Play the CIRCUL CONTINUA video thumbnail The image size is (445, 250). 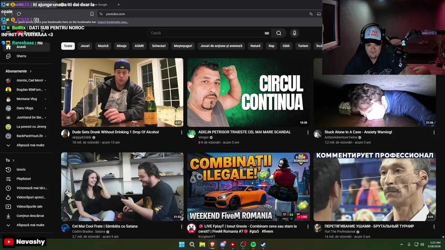click(x=248, y=92)
